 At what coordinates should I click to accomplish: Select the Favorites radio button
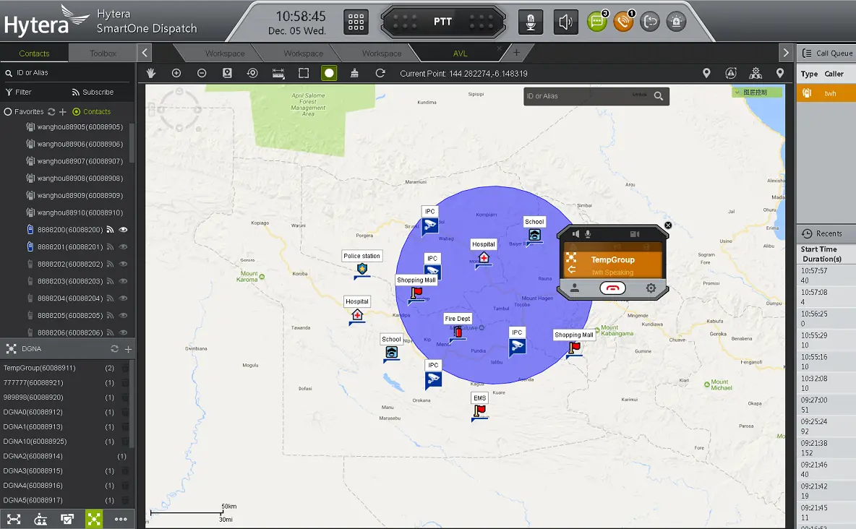click(x=8, y=112)
